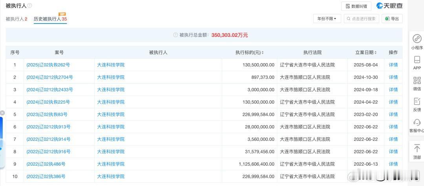Open case (2022)辽0212执916号

click(x=48, y=152)
